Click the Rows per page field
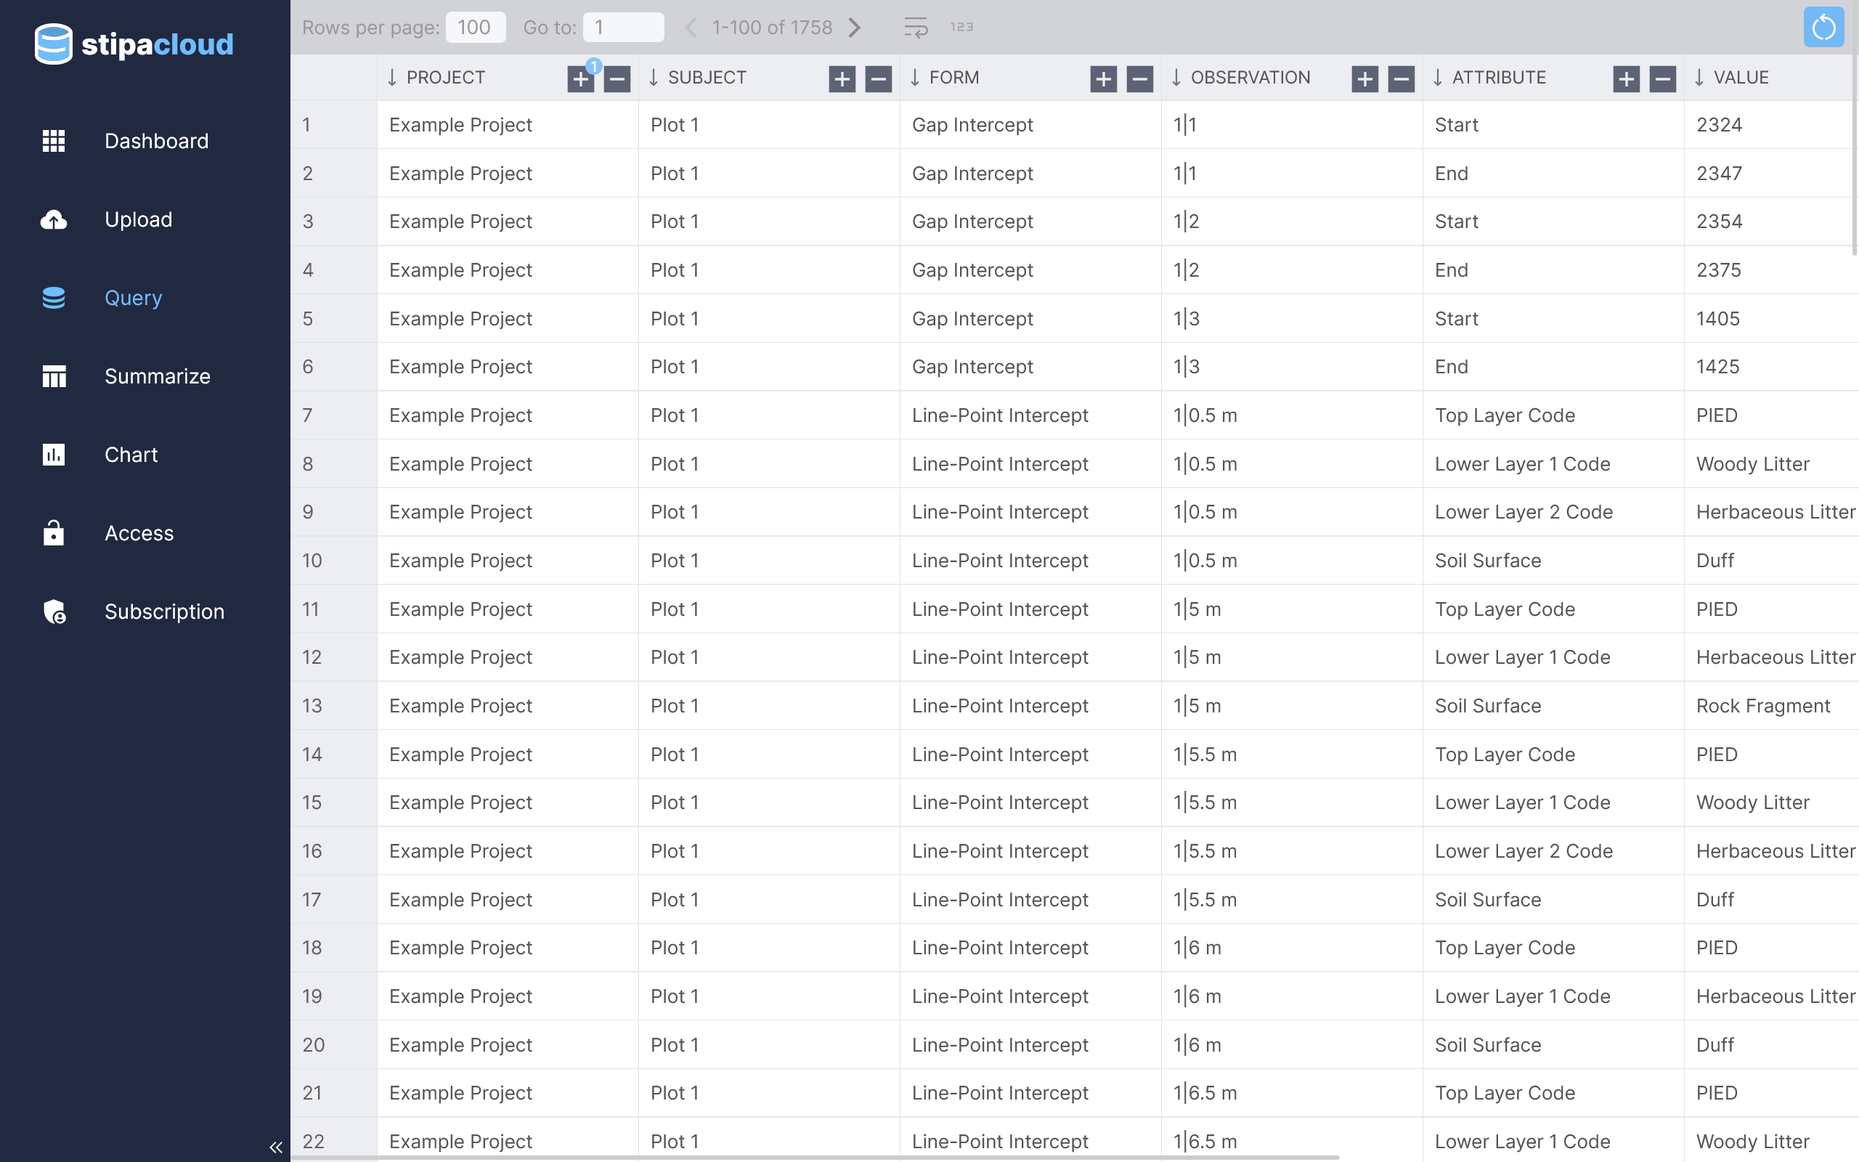Image resolution: width=1859 pixels, height=1162 pixels. coord(475,28)
